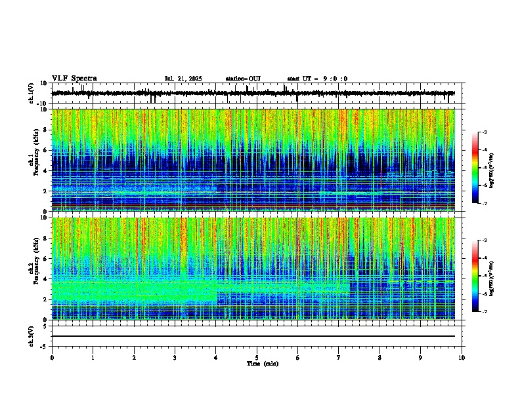Click the ch.2 spectrogram color scale bar
The height and width of the screenshot is (401, 520).
coord(475,276)
